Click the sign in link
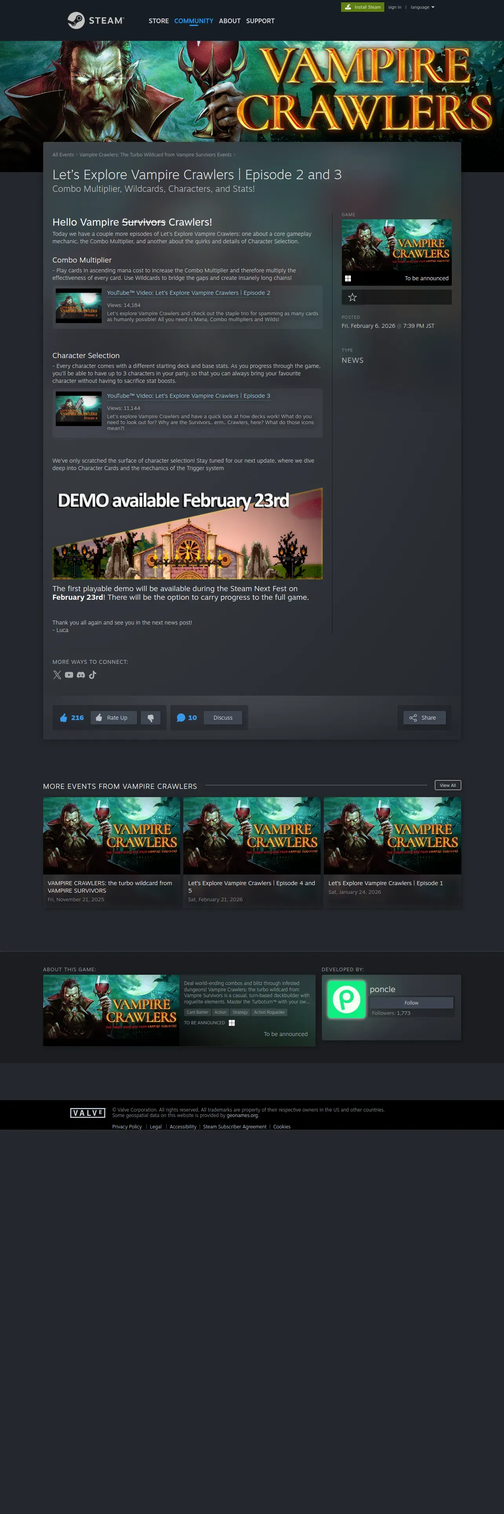Screen dimensions: 504x1514 tap(395, 7)
